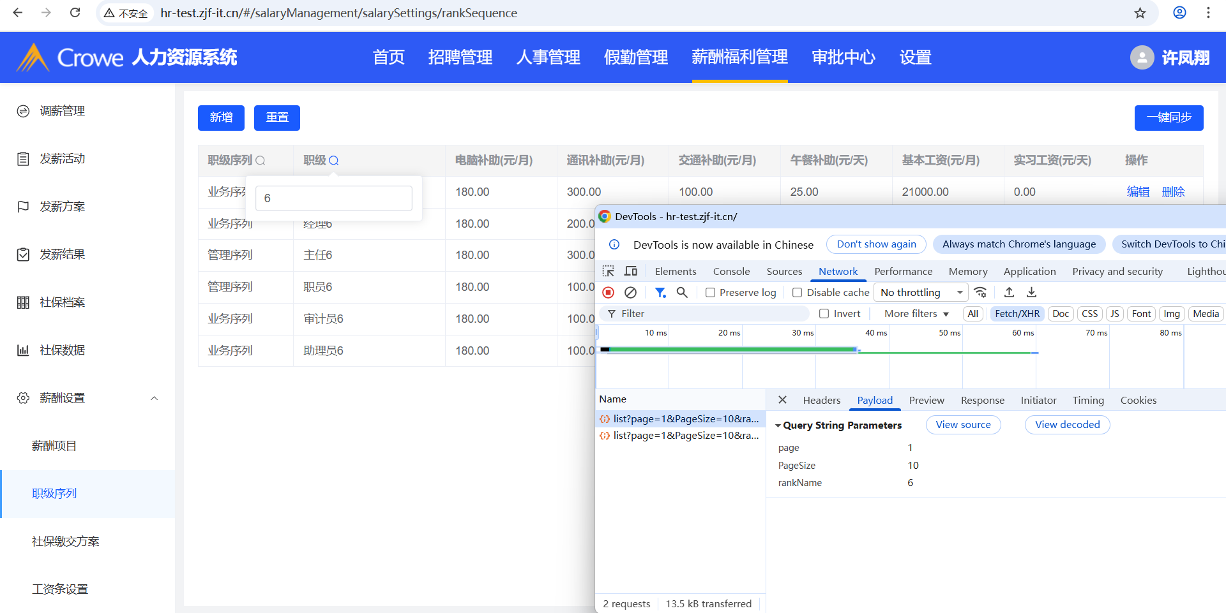Viewport: 1226px width, 613px height.
Task: Expand the More filters dropdown
Action: click(x=916, y=314)
